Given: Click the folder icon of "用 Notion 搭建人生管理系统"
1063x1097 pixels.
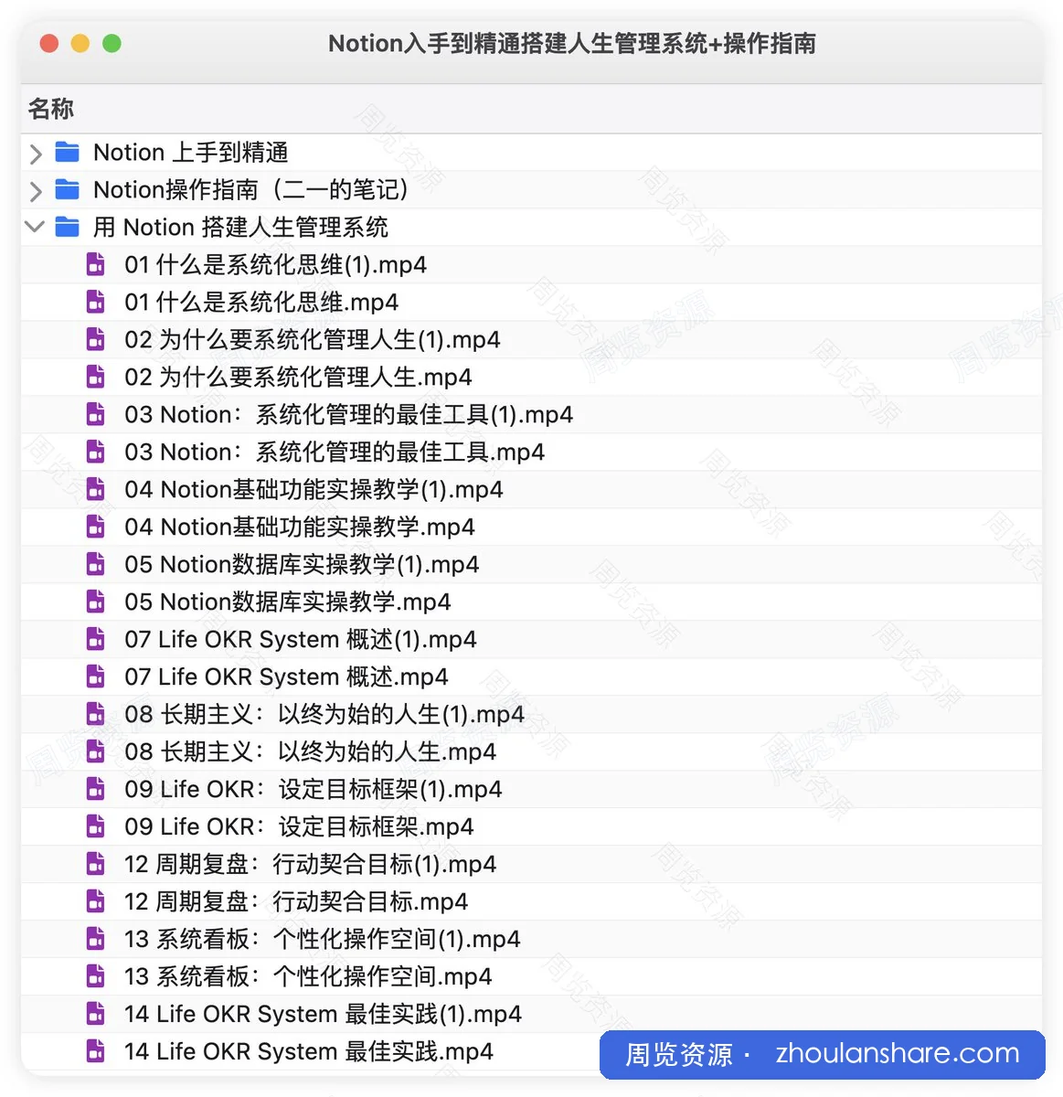Looking at the screenshot, I should pyautogui.click(x=68, y=227).
